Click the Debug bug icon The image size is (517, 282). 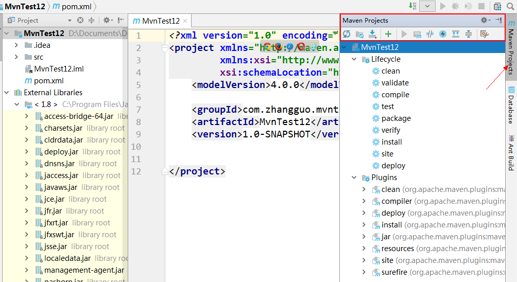click(456, 6)
